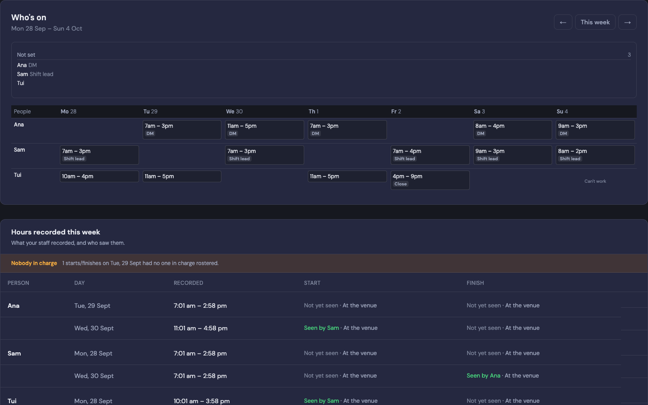Click the "Mon 28 Sep – Sun 4 Oct" date range
Screen dimensions: 648x405
click(47, 28)
